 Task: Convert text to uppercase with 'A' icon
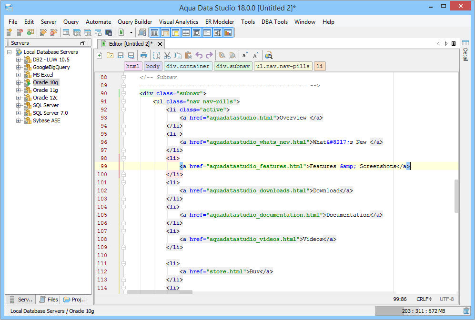(256, 55)
